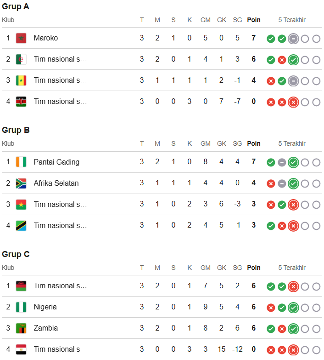Click the Poin column header in Grup A
This screenshot has width=324, height=360.
254,20
